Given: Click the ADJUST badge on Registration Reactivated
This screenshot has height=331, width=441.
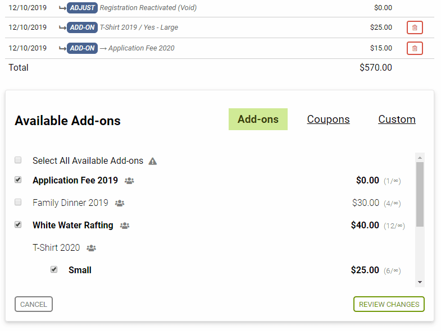Looking at the screenshot, I should pyautogui.click(x=82, y=8).
